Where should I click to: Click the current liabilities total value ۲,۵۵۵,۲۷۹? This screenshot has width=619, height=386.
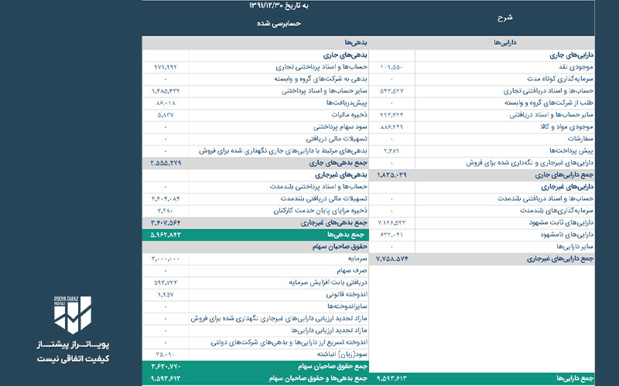tap(166, 163)
